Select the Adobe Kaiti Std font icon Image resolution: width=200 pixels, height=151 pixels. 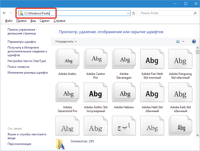[180, 92]
